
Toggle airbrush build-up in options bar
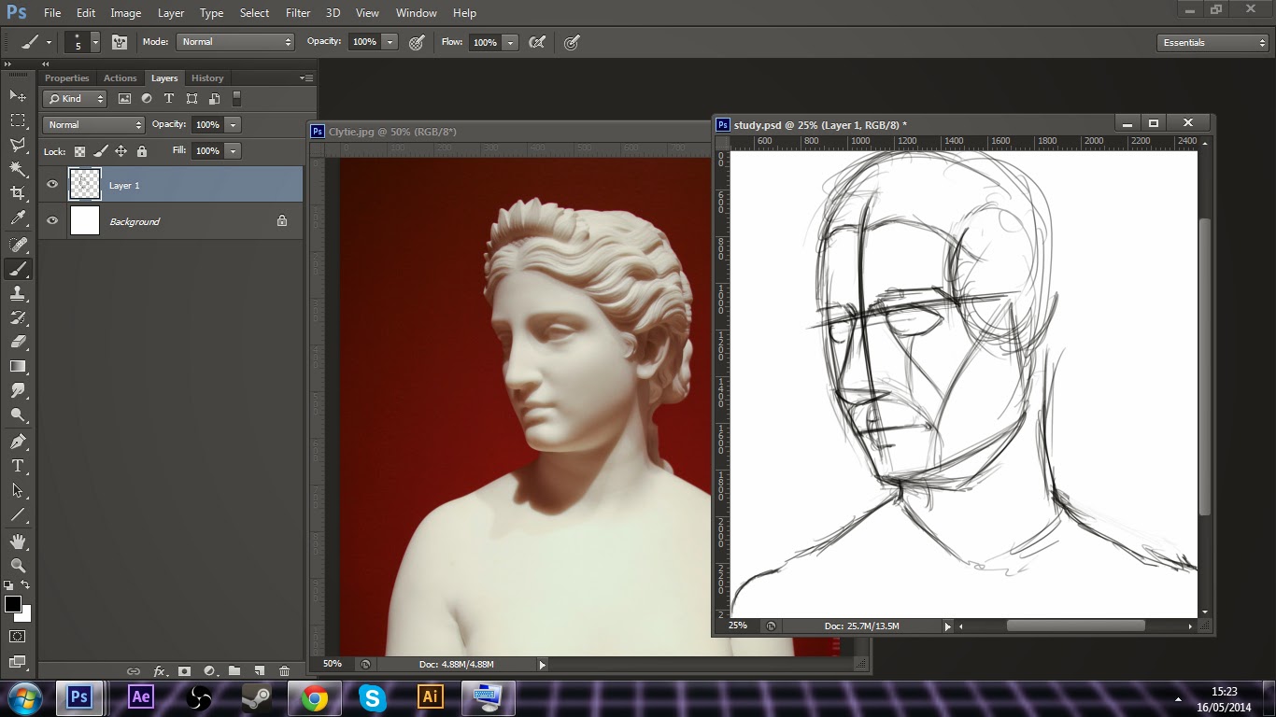click(537, 42)
